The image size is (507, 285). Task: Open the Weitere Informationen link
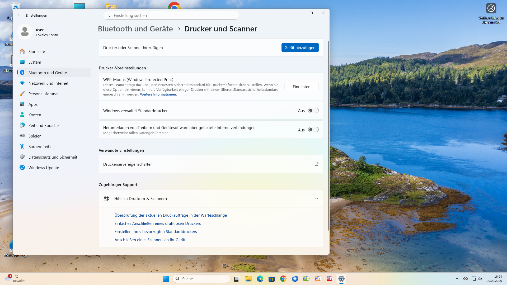[x=158, y=94]
